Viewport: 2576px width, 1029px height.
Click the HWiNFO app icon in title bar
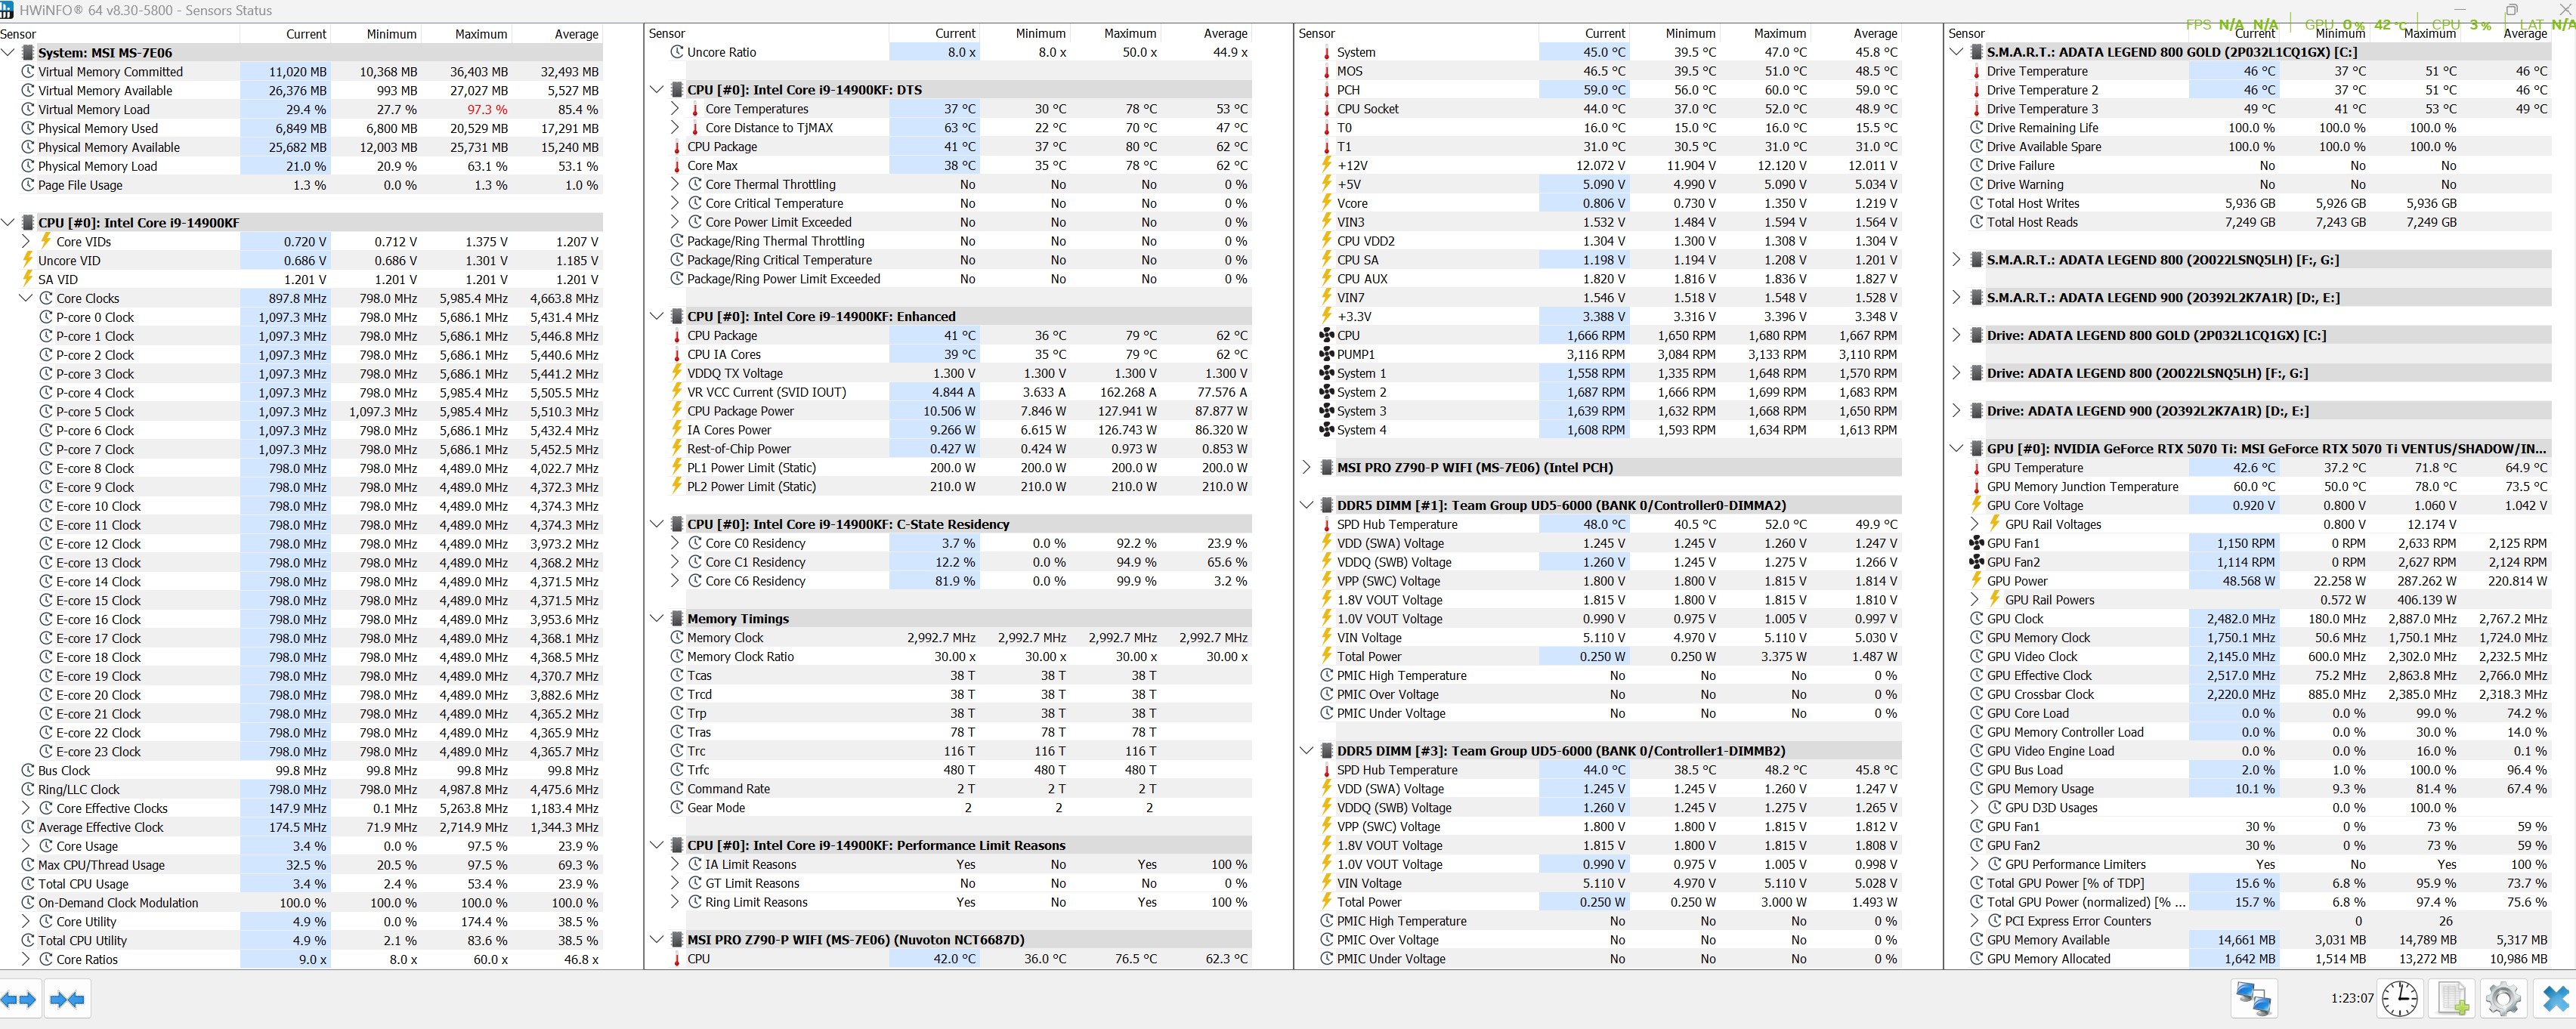(x=7, y=10)
